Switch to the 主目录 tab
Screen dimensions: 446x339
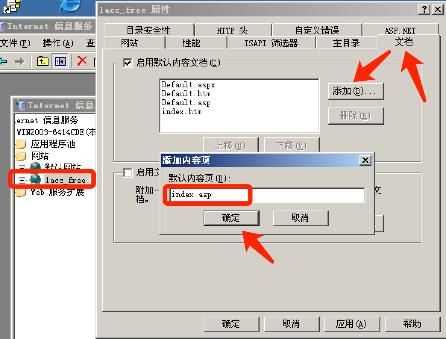[346, 43]
